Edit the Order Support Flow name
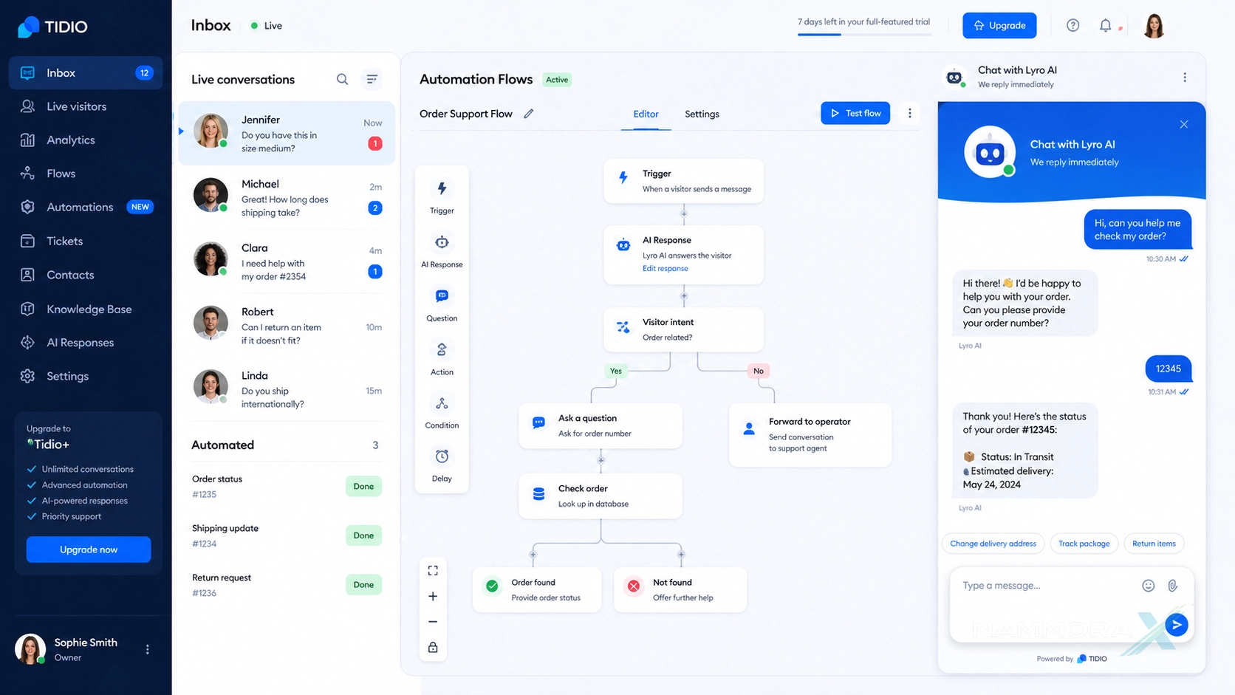1235x695 pixels. pyautogui.click(x=529, y=114)
